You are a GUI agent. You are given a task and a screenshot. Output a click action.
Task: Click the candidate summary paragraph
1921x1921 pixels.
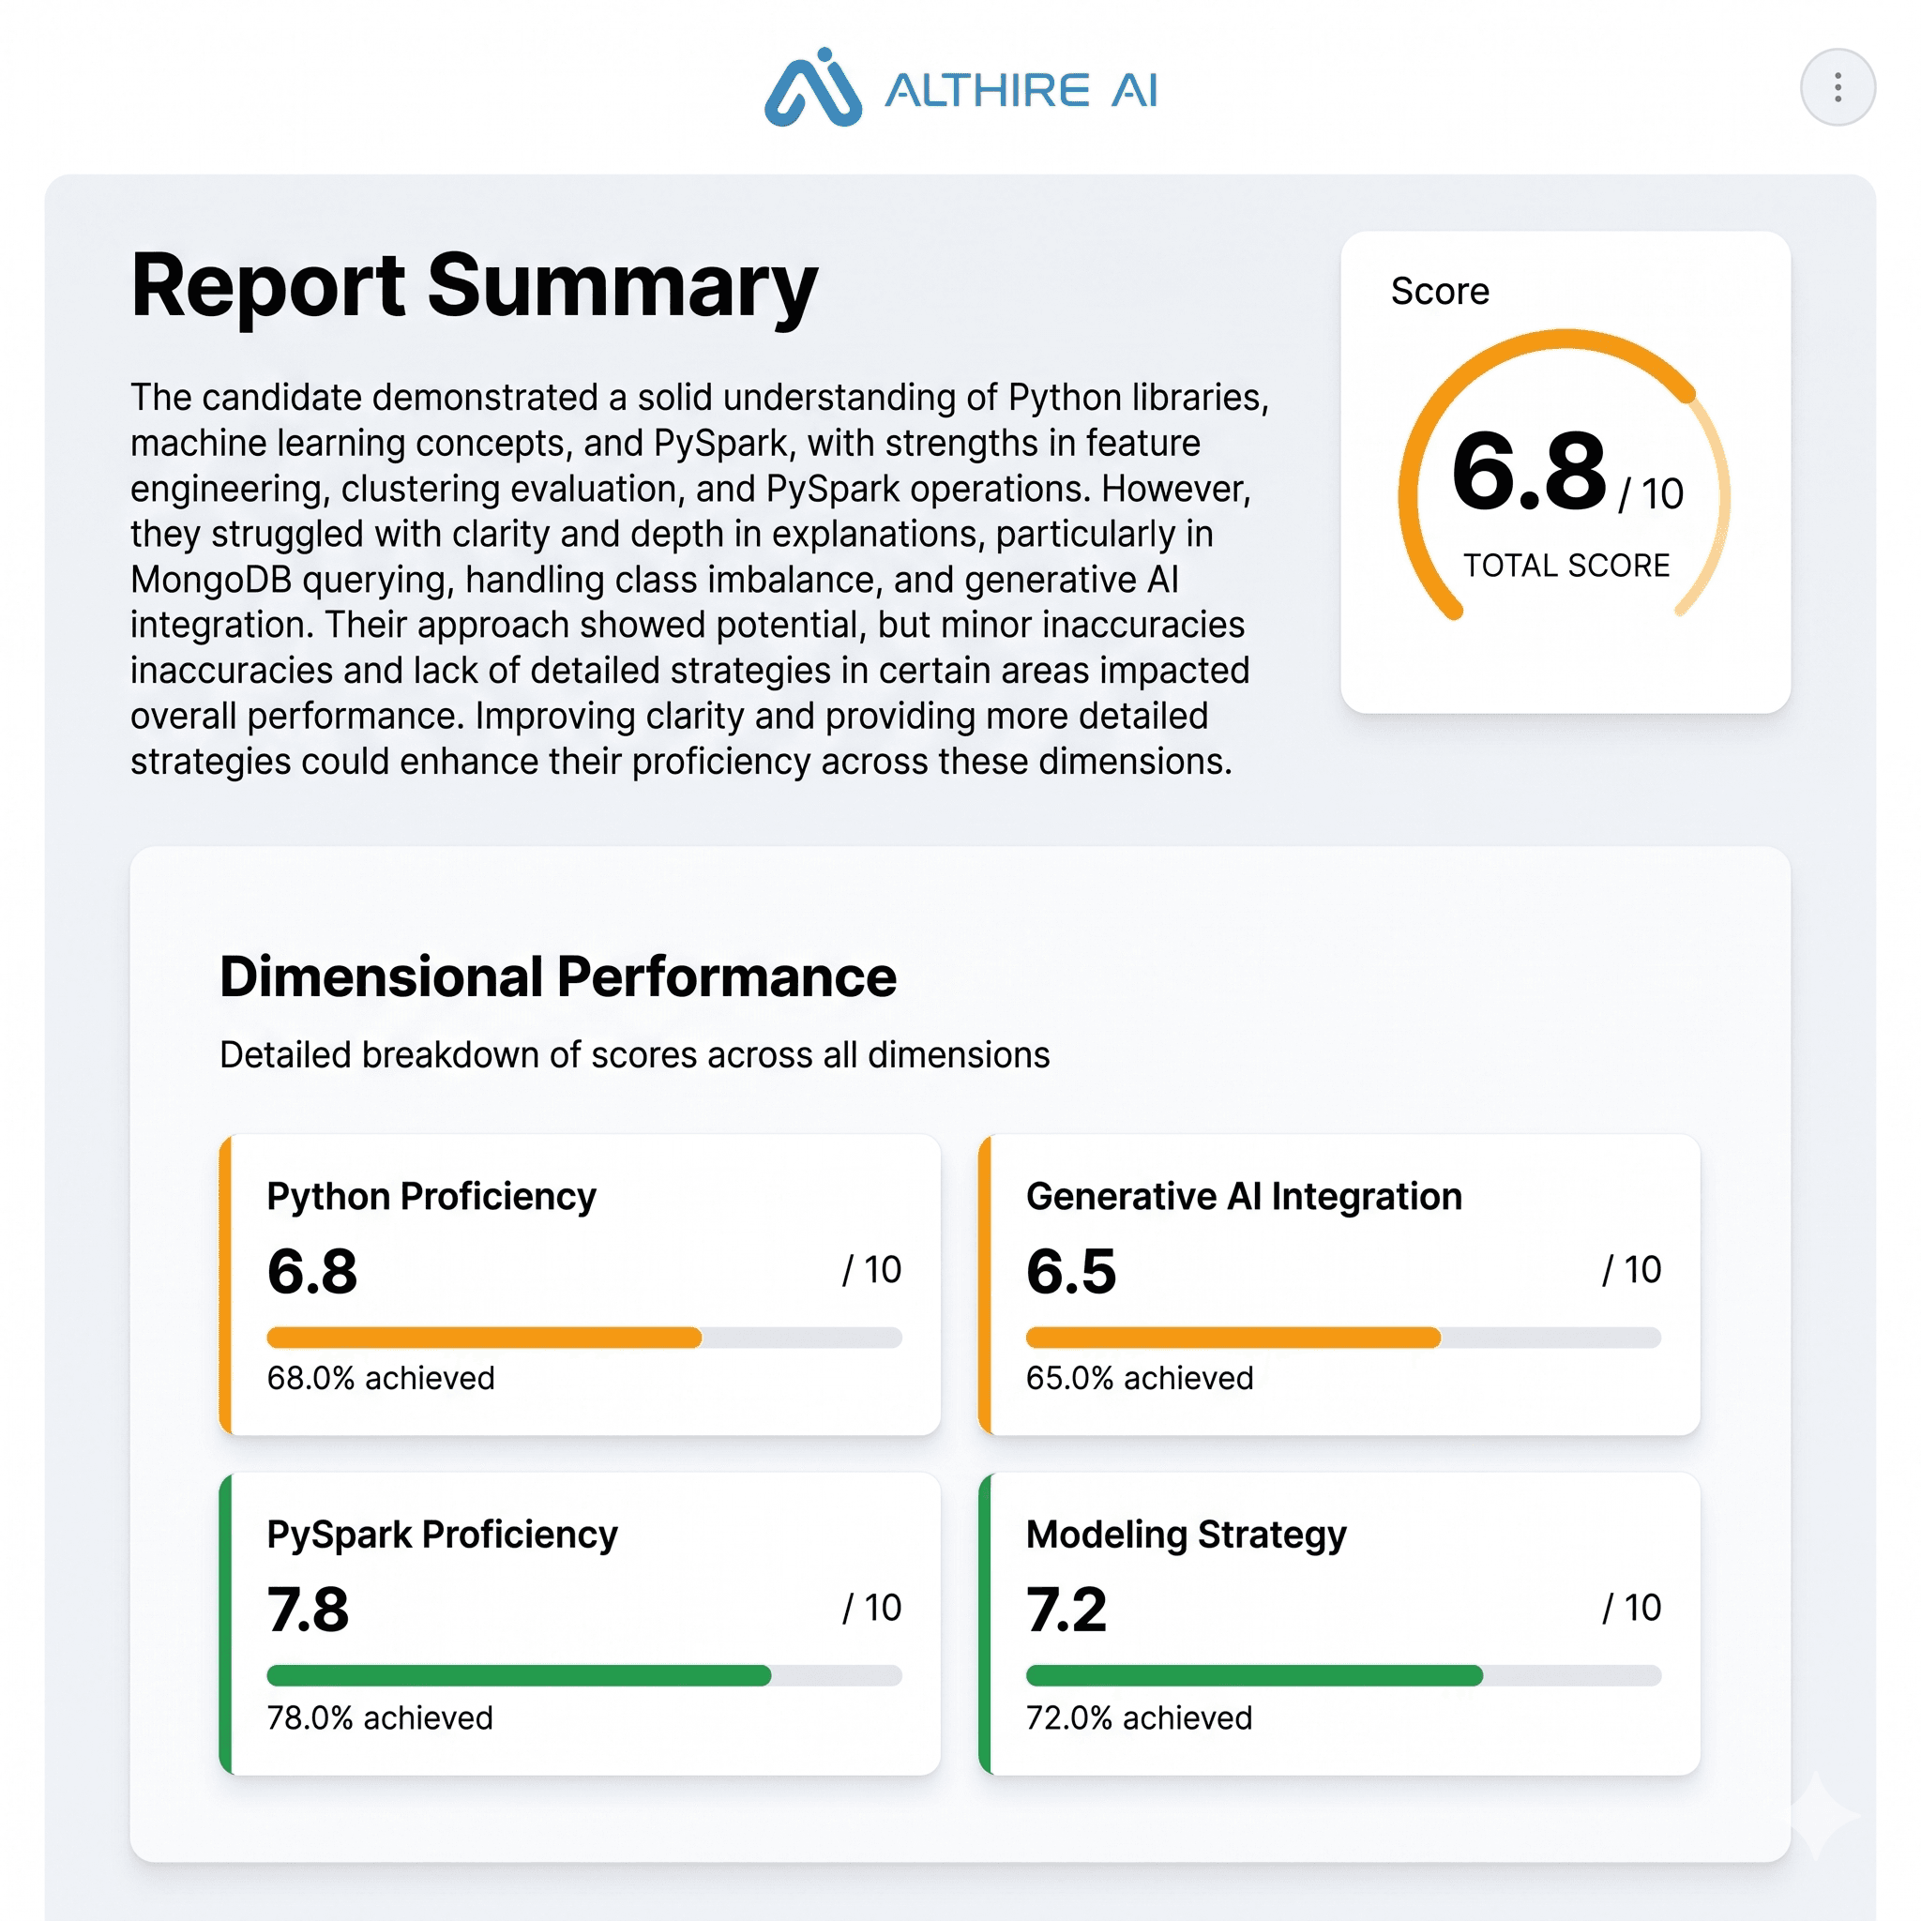(x=700, y=579)
